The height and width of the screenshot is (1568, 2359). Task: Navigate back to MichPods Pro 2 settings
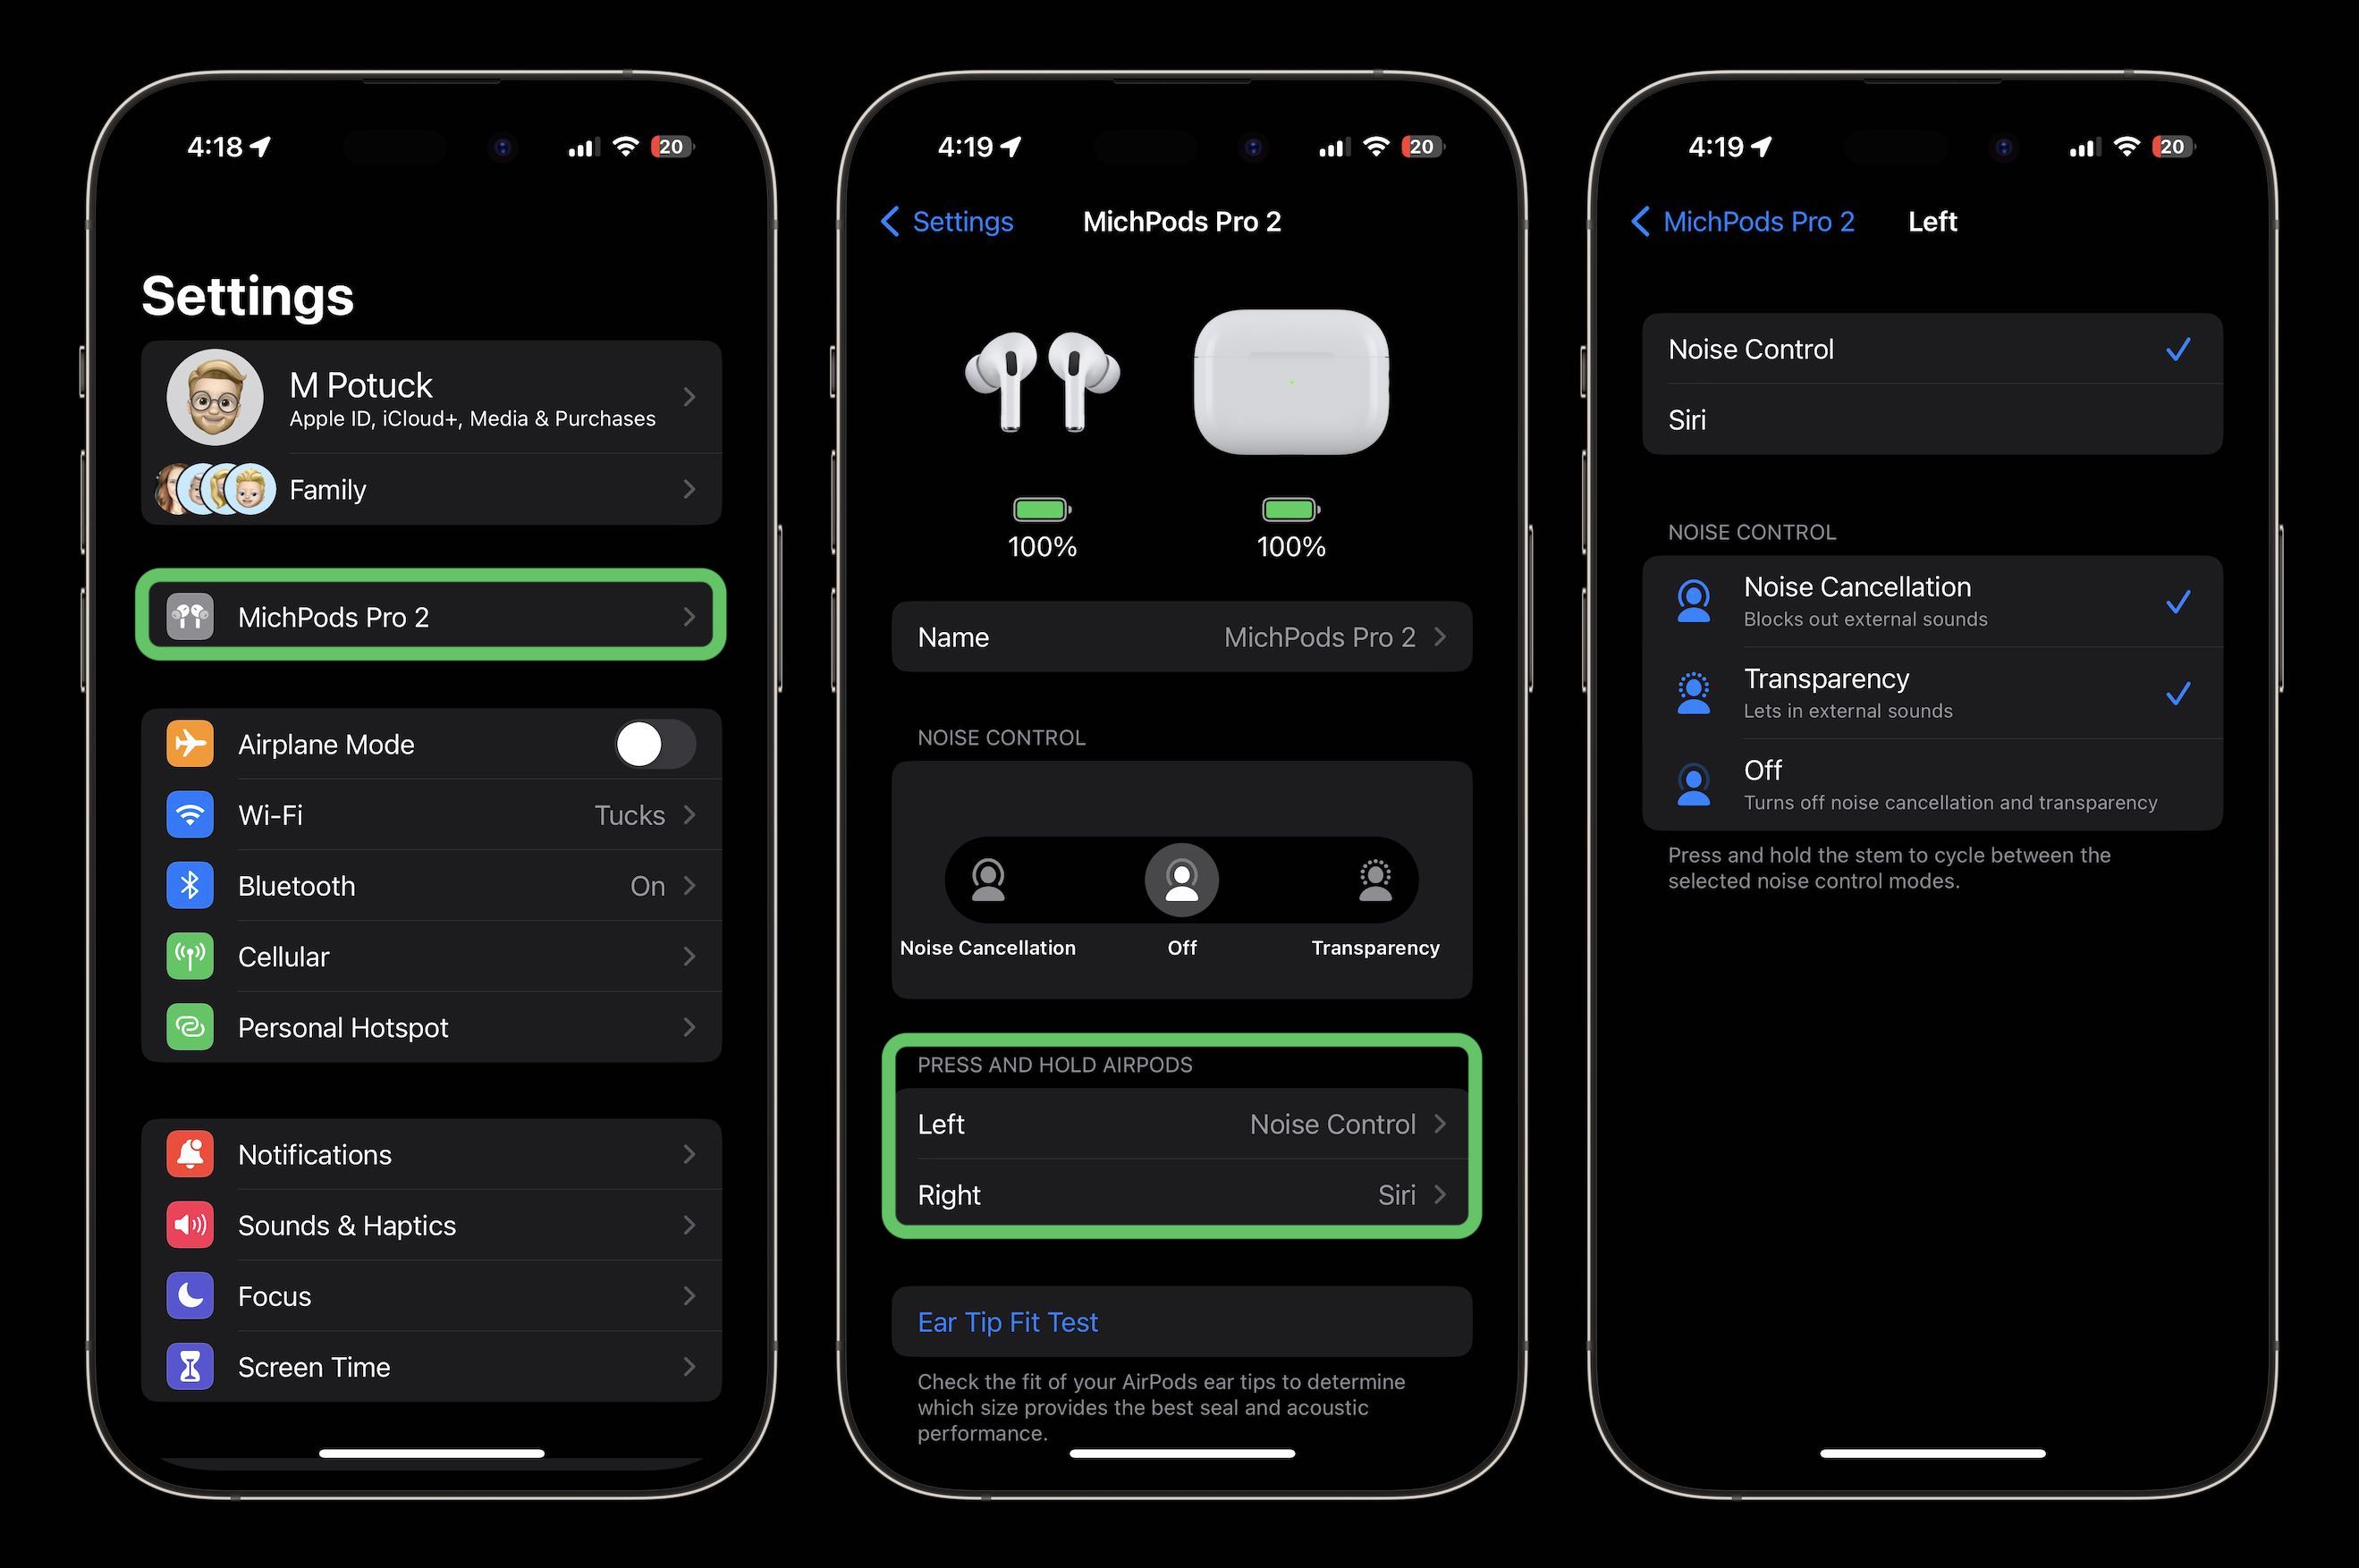tap(1750, 221)
